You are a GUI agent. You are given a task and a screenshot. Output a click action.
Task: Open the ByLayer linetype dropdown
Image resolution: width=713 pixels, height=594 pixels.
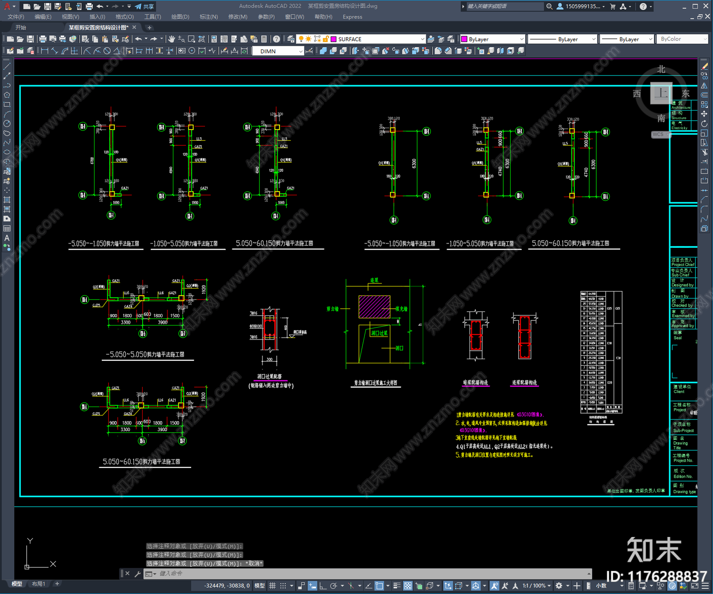click(x=593, y=39)
